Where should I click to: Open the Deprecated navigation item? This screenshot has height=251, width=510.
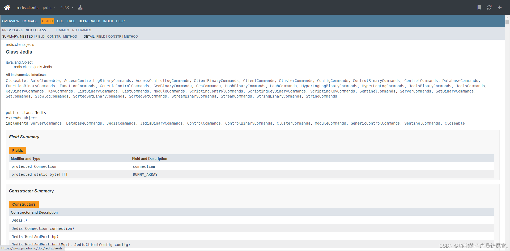89,21
